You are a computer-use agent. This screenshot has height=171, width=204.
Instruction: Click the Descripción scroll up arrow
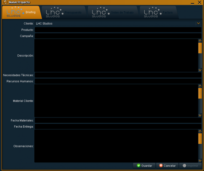[200, 40]
